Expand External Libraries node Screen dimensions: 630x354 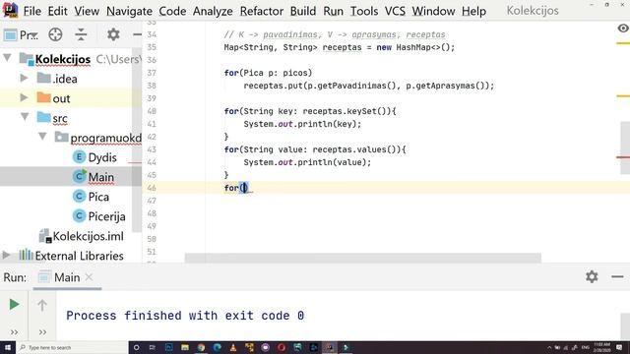(7, 255)
